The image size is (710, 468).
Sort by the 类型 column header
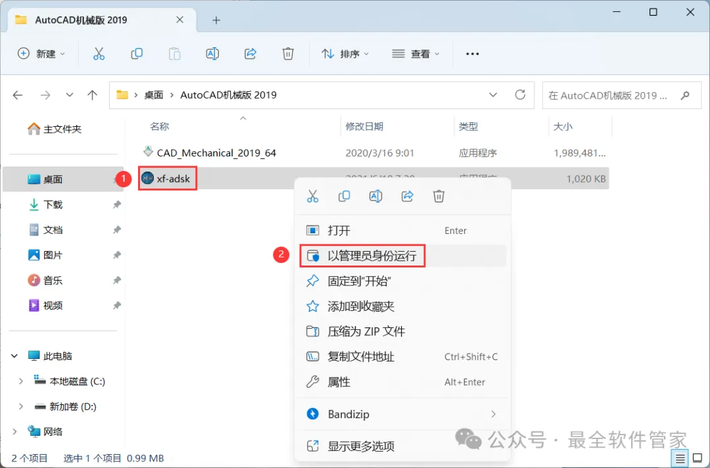(x=468, y=126)
